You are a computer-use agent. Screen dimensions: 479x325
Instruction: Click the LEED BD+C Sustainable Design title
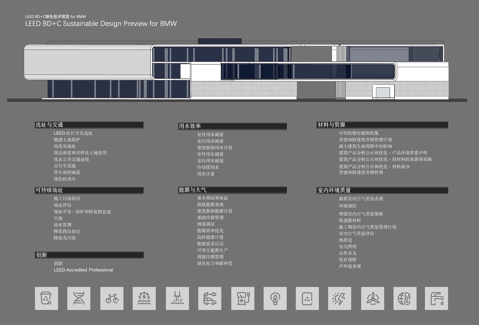tap(101, 24)
